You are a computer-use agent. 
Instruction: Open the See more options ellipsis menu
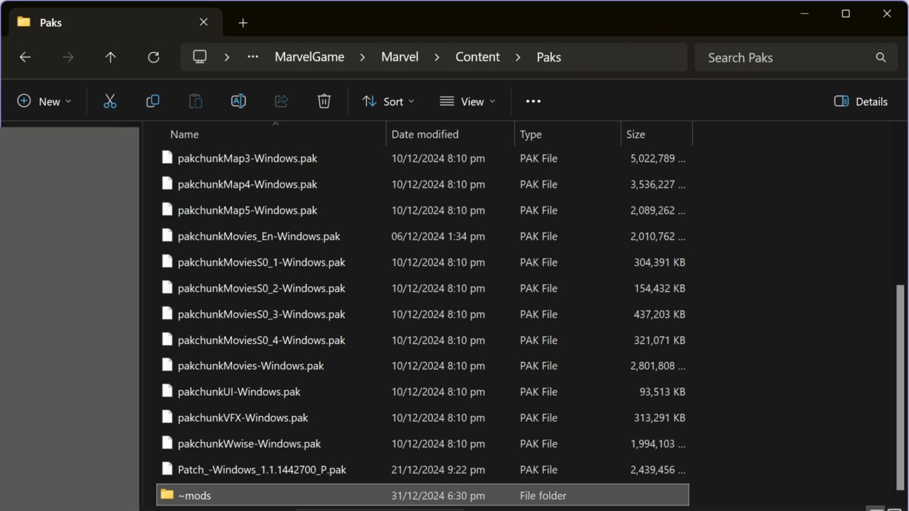[x=532, y=101]
